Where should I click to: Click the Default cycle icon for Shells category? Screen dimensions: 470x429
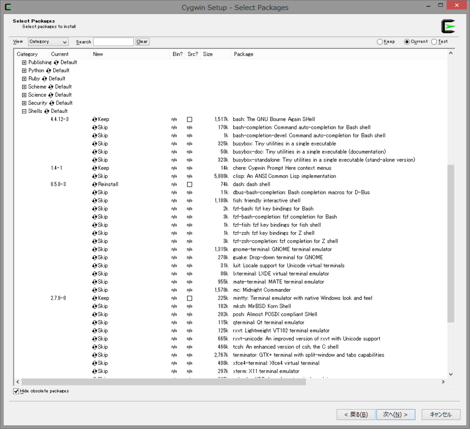click(x=46, y=111)
